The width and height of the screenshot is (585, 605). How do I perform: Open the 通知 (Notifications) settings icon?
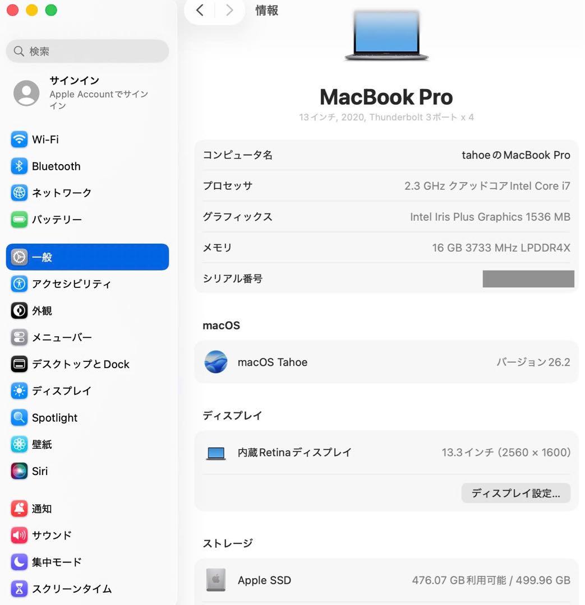point(19,509)
